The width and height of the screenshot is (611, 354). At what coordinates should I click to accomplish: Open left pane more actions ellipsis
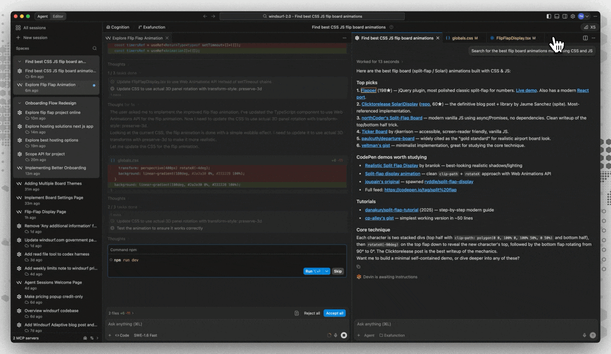tap(344, 38)
